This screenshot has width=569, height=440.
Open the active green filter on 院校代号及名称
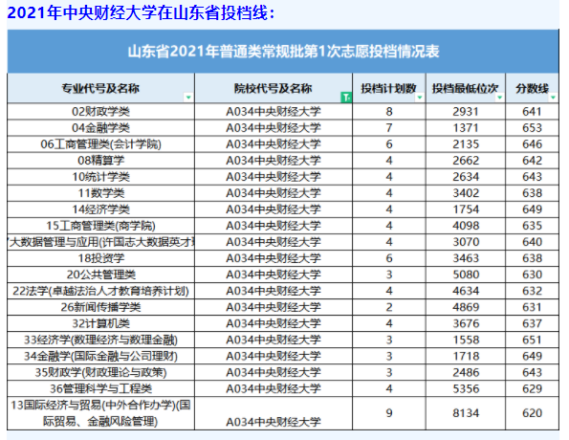[x=346, y=97]
